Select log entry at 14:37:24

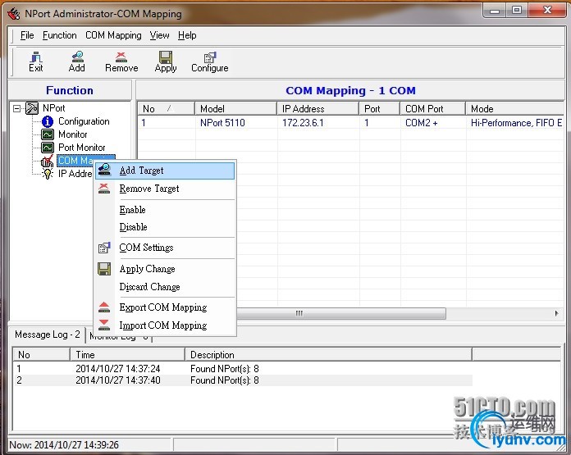[x=243, y=369]
